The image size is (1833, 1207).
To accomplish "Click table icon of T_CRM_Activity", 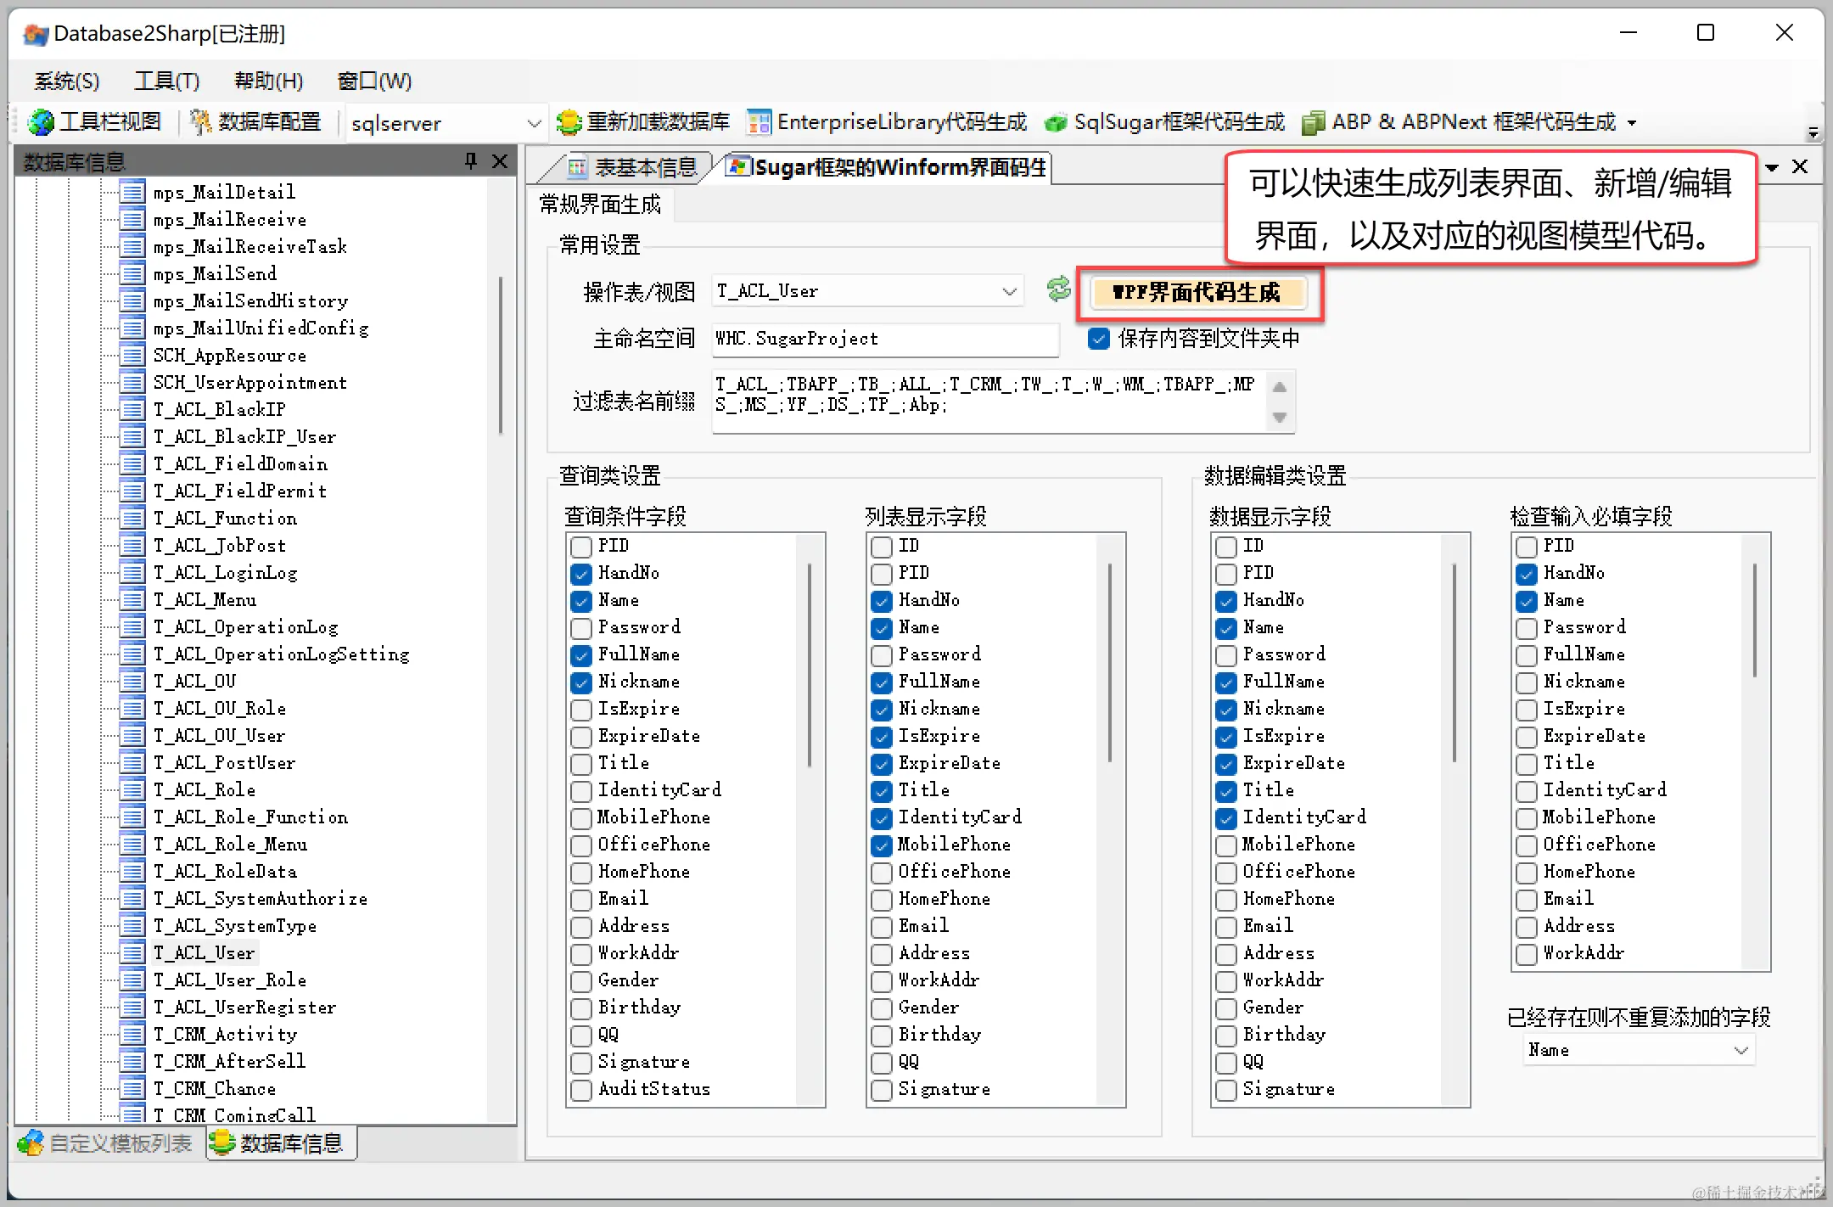I will pos(132,1034).
